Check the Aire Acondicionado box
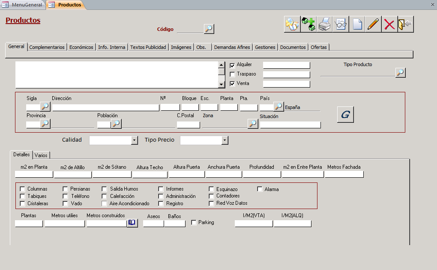This screenshot has width=437, height=270. coord(104,203)
